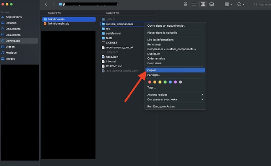Apply the red tag color
The height and width of the screenshot is (166, 271).
pos(150,82)
